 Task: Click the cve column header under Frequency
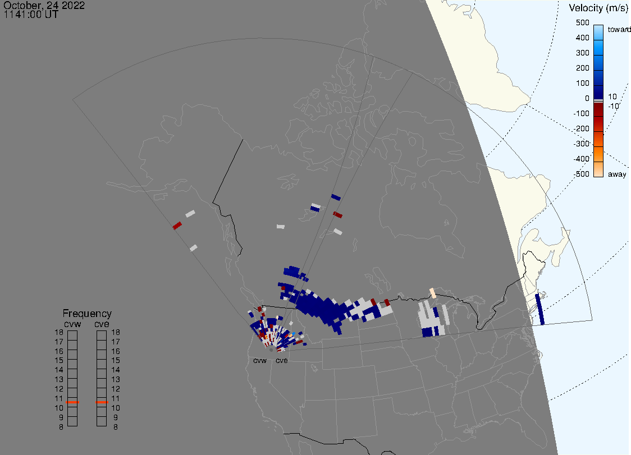tap(102, 324)
